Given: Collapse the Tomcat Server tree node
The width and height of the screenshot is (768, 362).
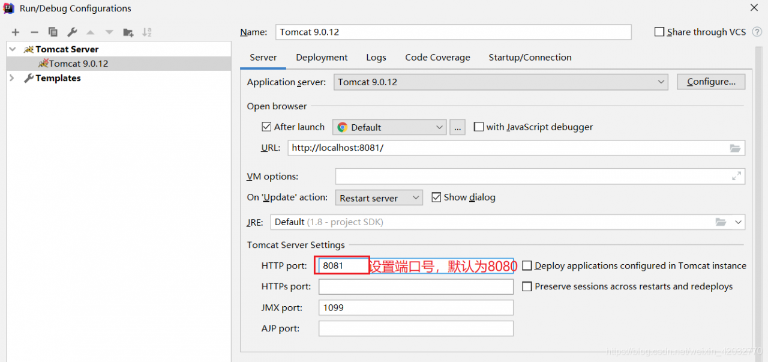Looking at the screenshot, I should pyautogui.click(x=13, y=49).
